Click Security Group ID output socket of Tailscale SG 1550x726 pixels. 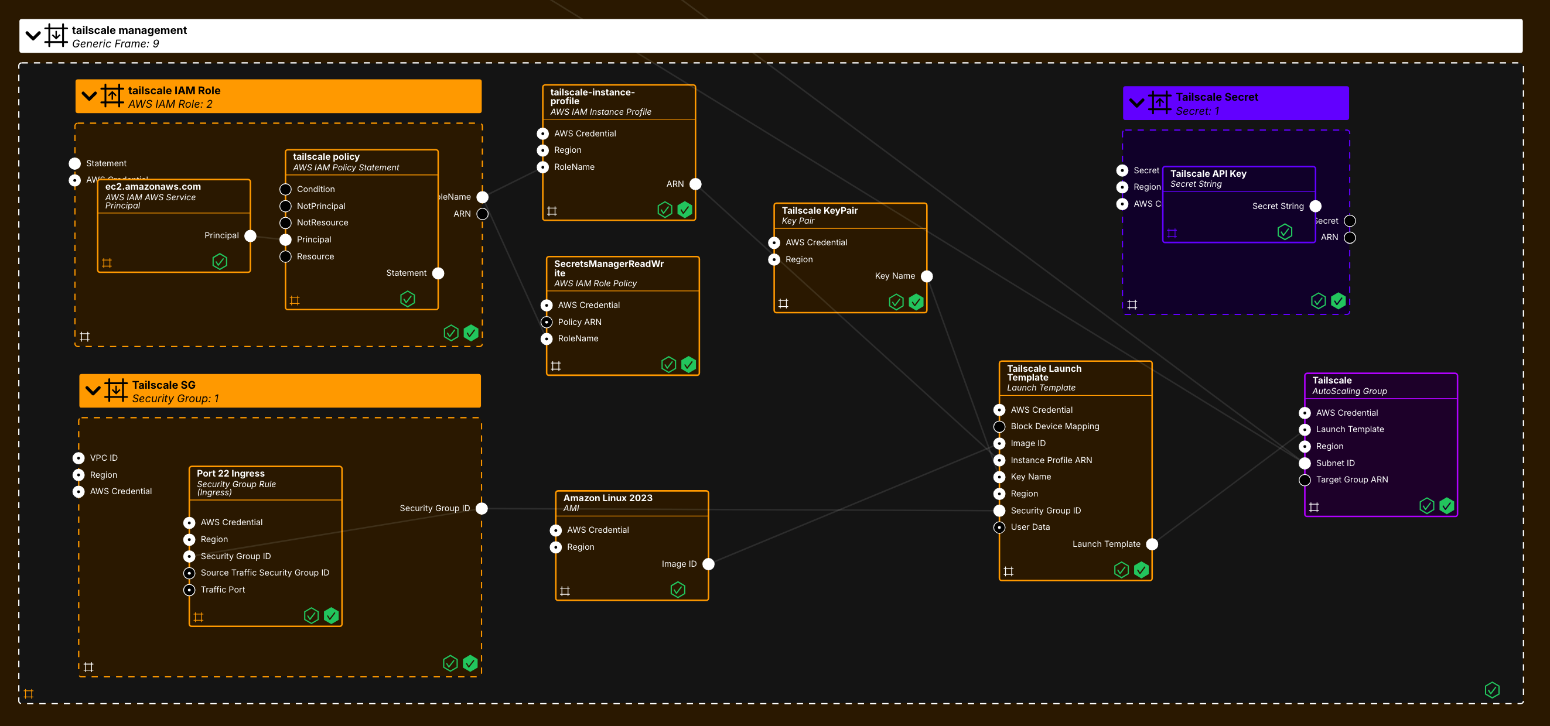tap(482, 509)
